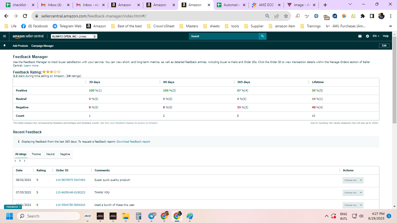Open Choose one dropdown for 08/02/2023 feedback

coord(353,180)
